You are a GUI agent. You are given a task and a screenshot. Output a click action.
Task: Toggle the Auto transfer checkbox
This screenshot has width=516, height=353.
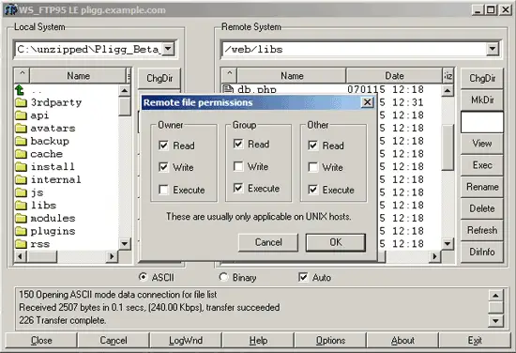(x=303, y=277)
